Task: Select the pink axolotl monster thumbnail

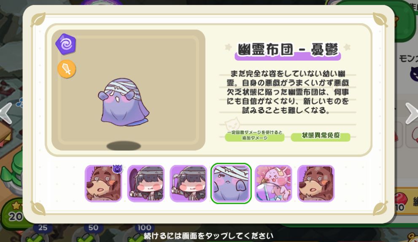Action: 273,183
